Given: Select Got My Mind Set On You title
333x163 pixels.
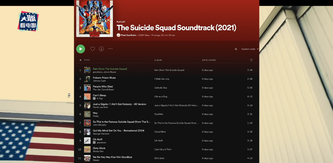Looking at the screenshot, I should pyautogui.click(x=119, y=131).
